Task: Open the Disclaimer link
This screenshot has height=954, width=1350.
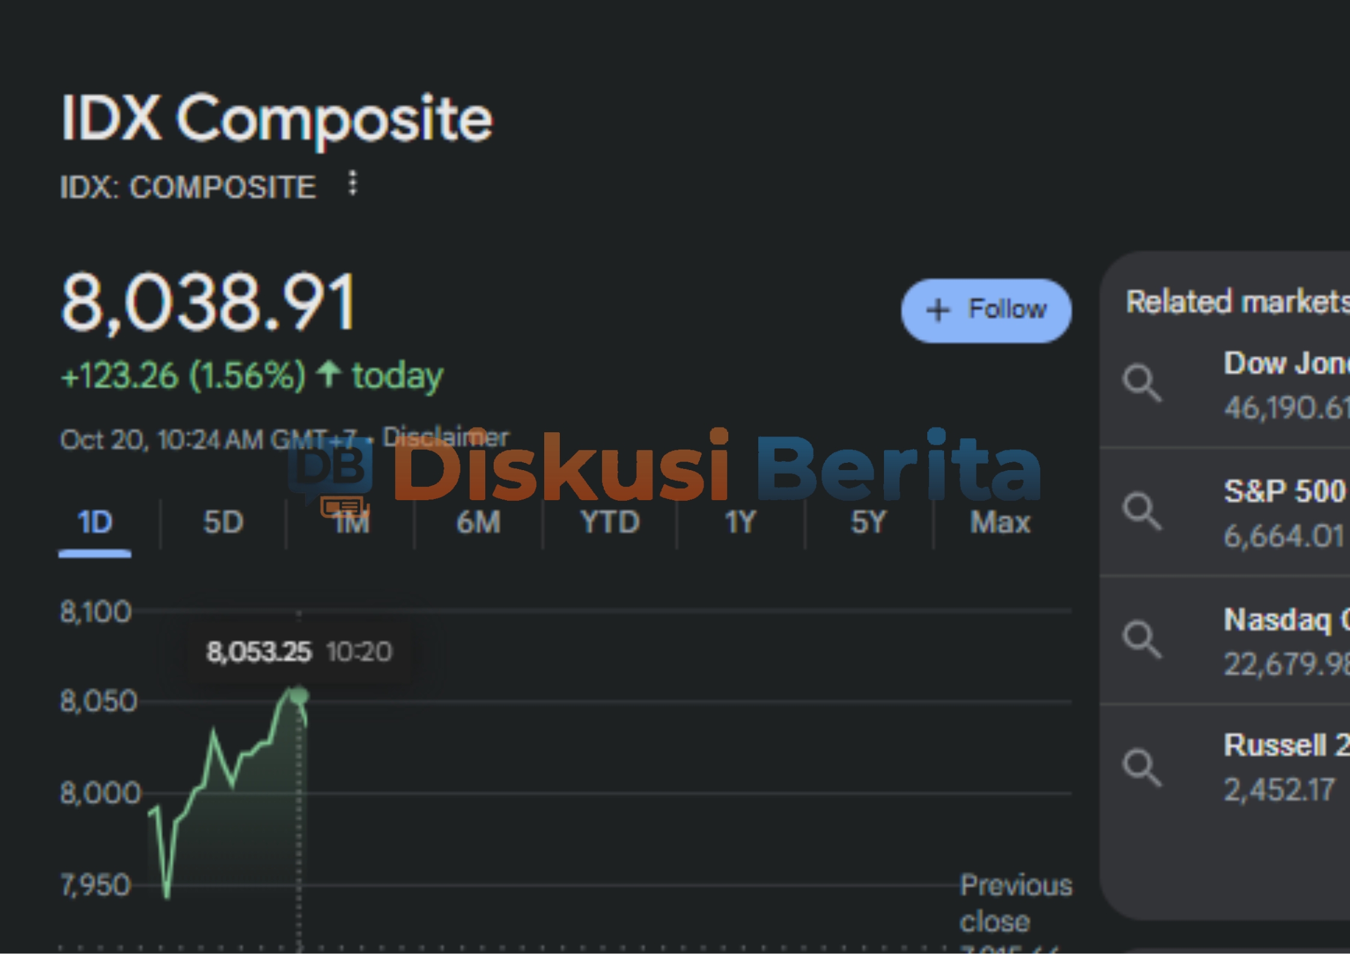Action: [x=446, y=438]
